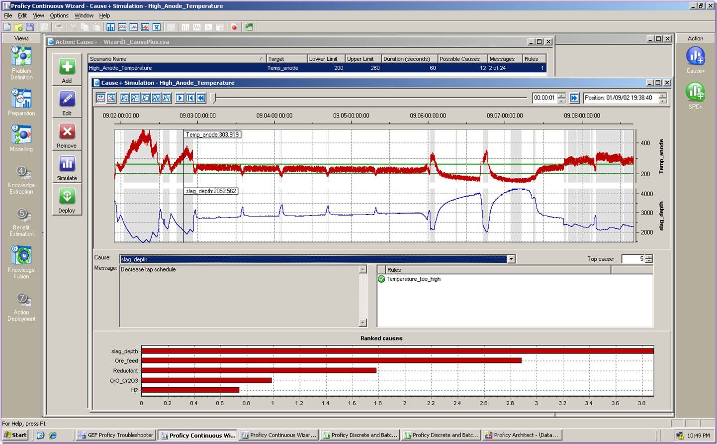Viewport: 717px width, 444px height.
Task: Click the zoom X-axis icon
Action: click(x=156, y=98)
